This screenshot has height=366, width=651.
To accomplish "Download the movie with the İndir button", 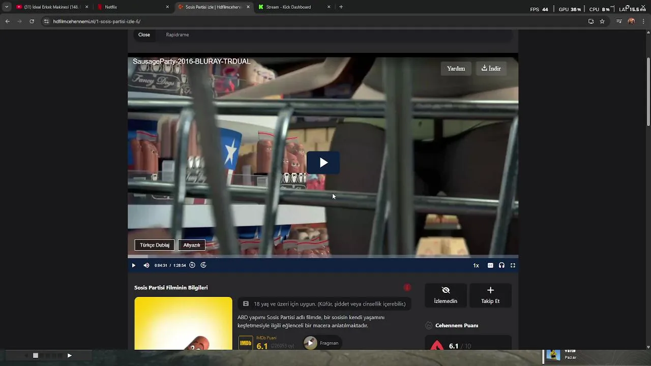I will pos(491,69).
